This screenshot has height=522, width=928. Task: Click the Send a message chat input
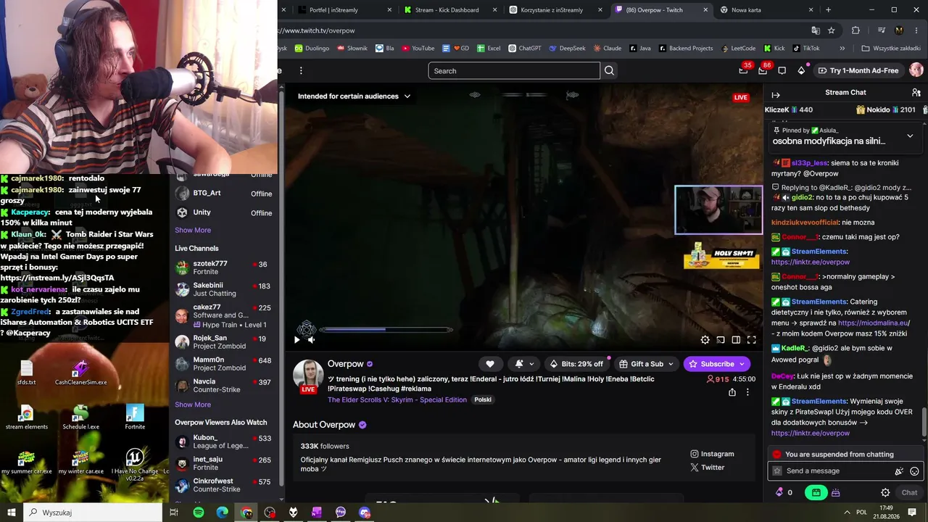pyautogui.click(x=845, y=471)
